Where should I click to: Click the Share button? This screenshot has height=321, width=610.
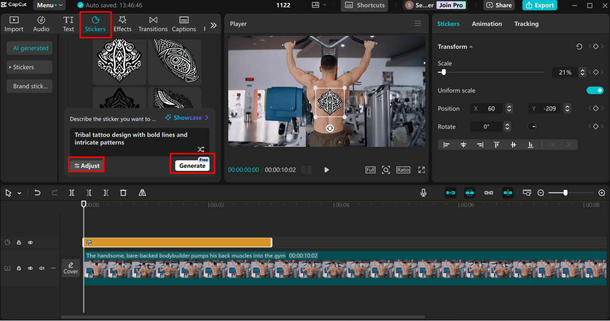pyautogui.click(x=498, y=5)
